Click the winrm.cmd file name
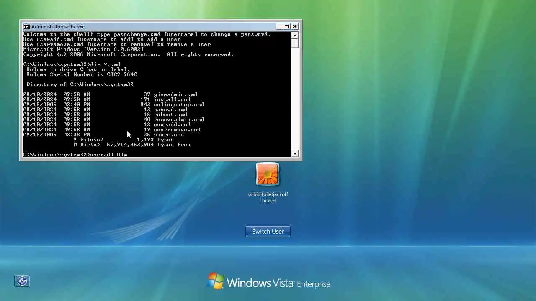The image size is (536, 301). (x=169, y=135)
